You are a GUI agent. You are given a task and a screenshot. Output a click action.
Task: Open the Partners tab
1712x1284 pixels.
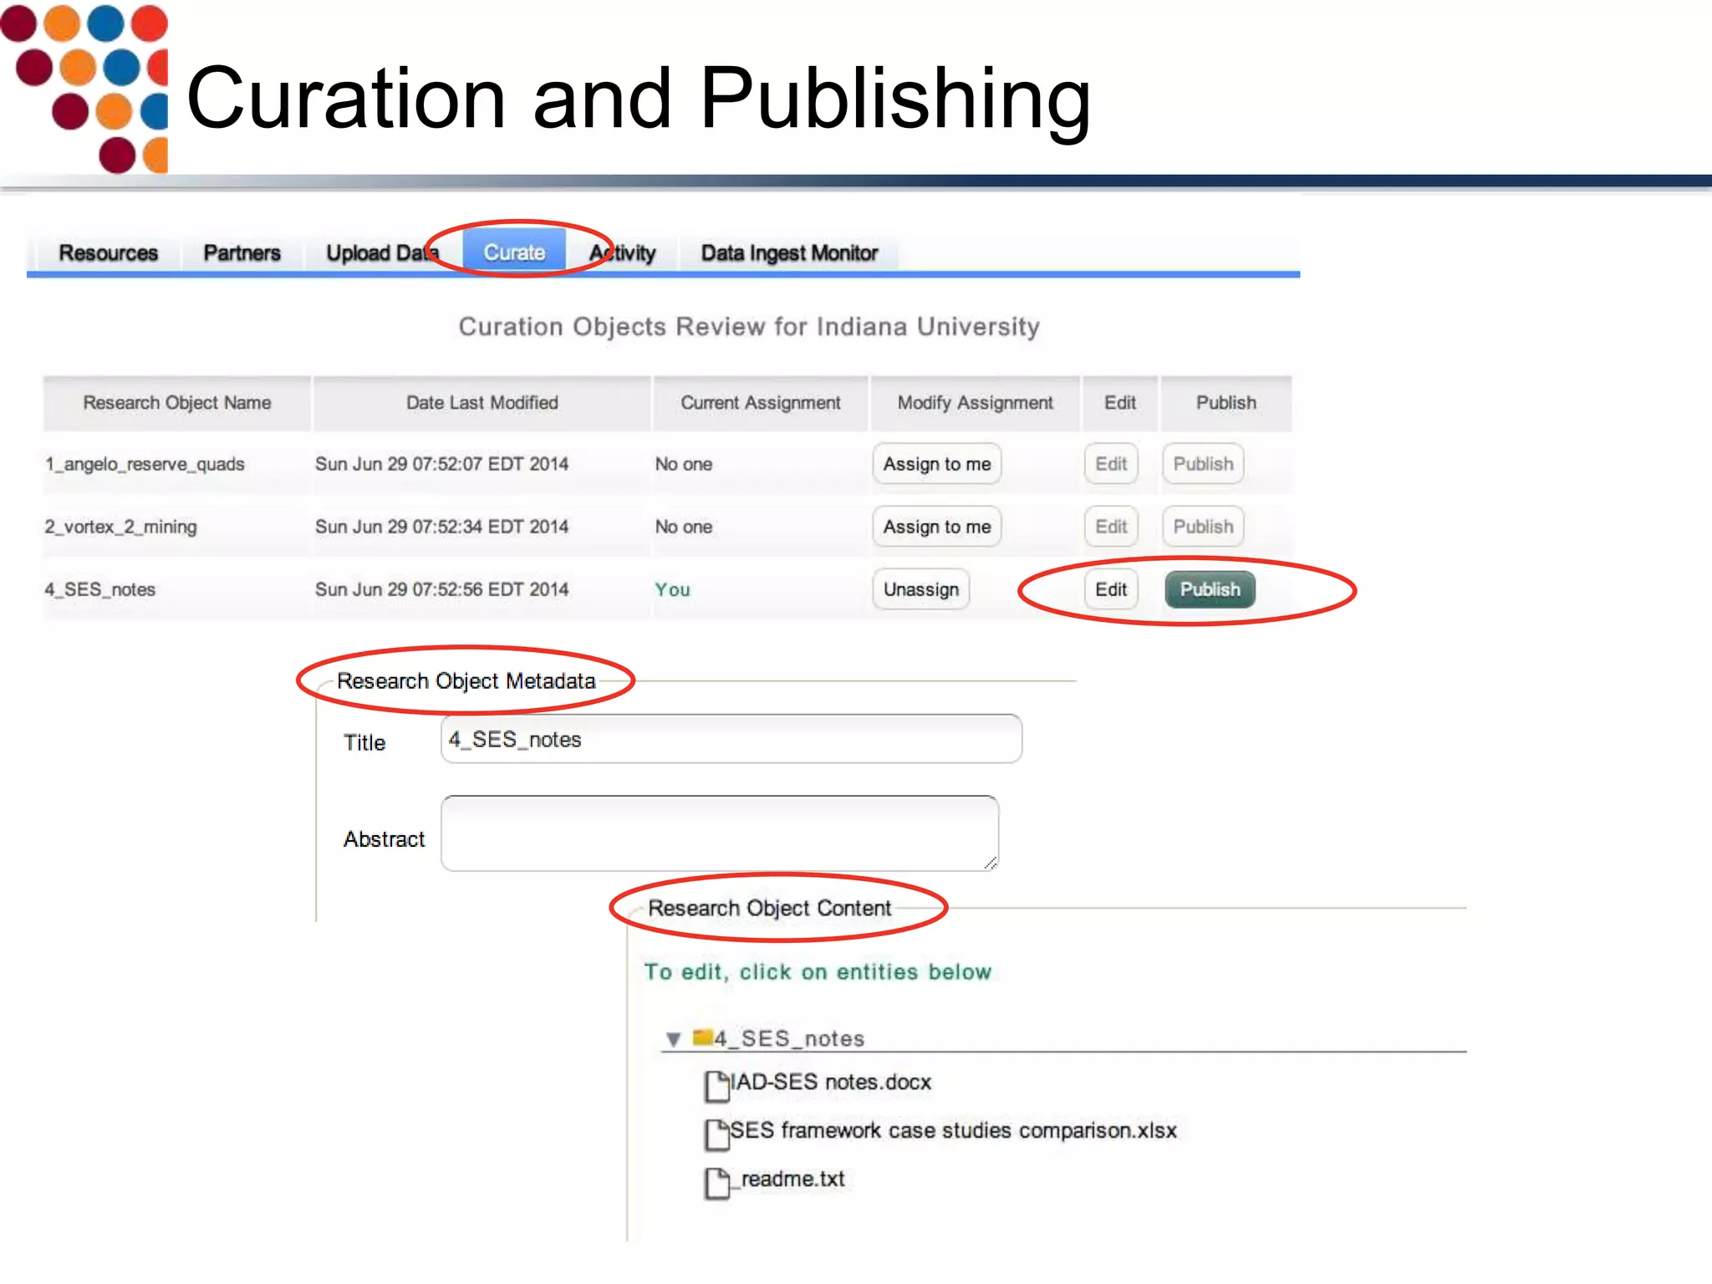[242, 252]
